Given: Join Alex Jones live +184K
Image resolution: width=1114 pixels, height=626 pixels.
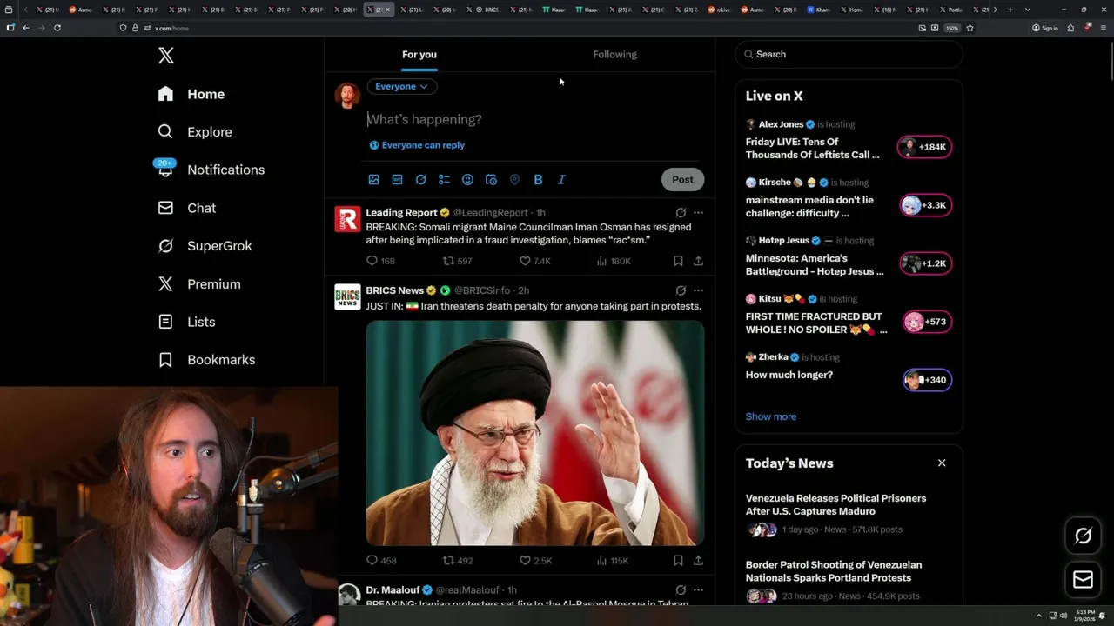Looking at the screenshot, I should pos(924,147).
